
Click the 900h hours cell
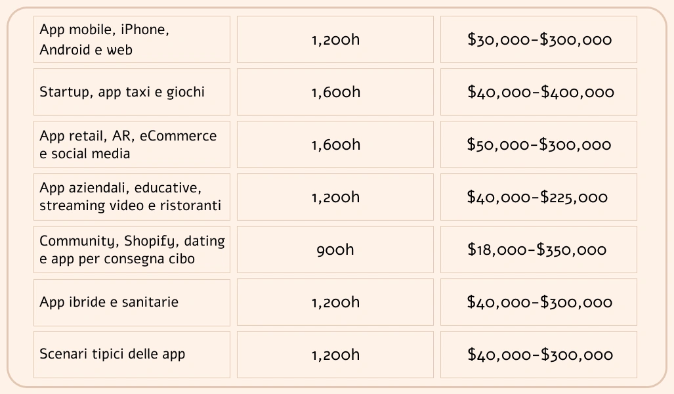335,250
